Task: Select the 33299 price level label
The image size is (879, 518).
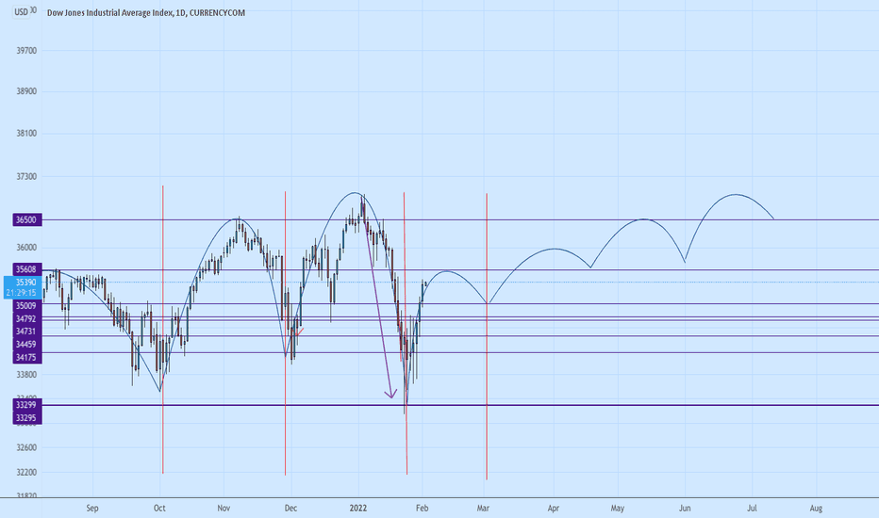Action: click(27, 404)
